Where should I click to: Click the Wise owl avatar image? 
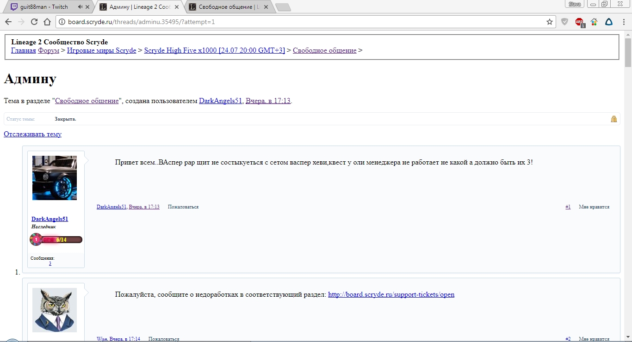pos(55,310)
